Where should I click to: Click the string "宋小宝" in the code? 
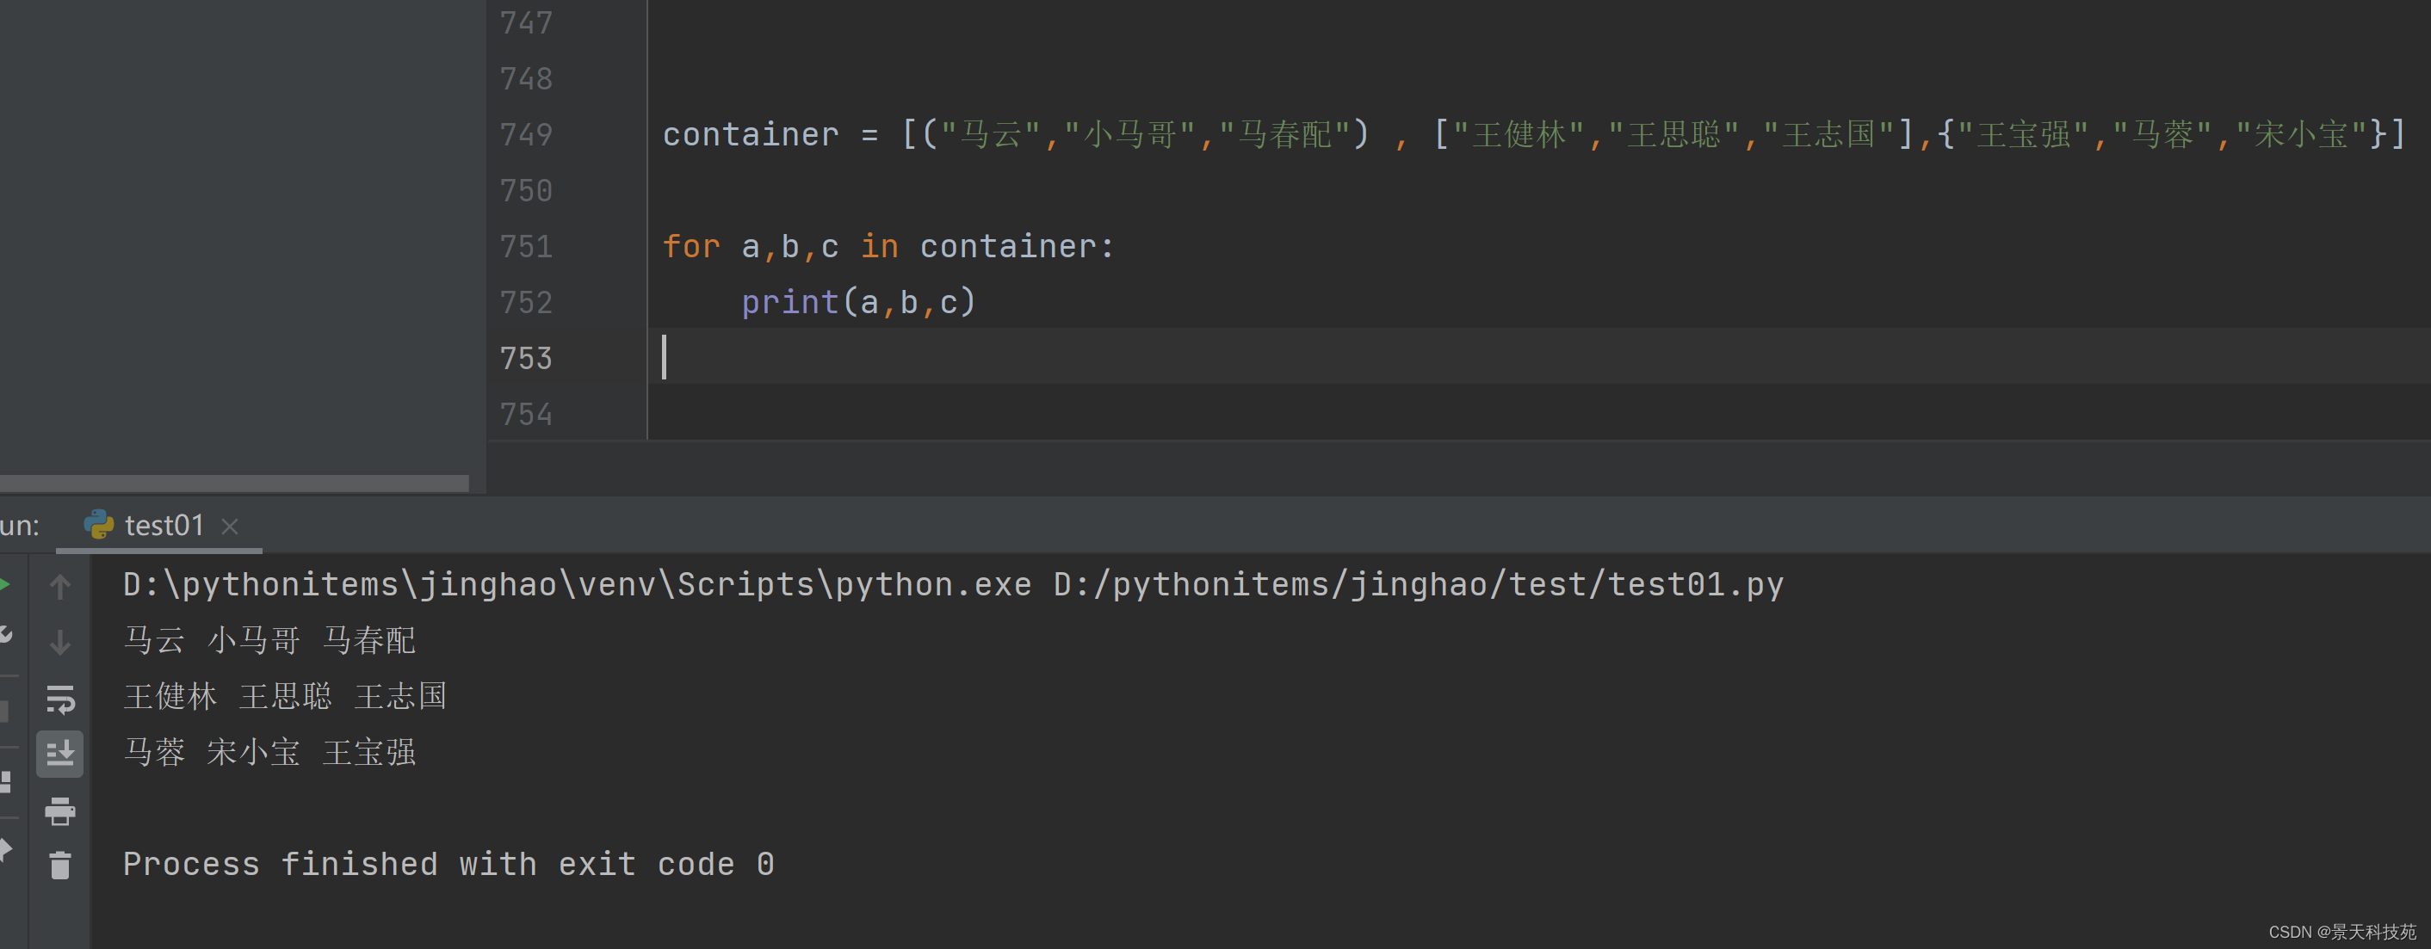coord(2300,134)
